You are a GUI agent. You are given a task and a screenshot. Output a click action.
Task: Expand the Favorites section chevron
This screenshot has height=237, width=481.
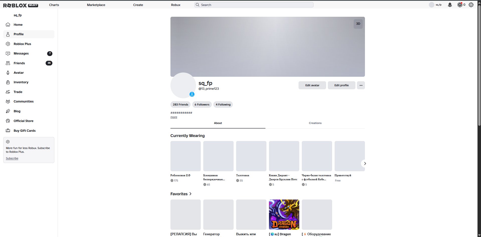point(190,194)
